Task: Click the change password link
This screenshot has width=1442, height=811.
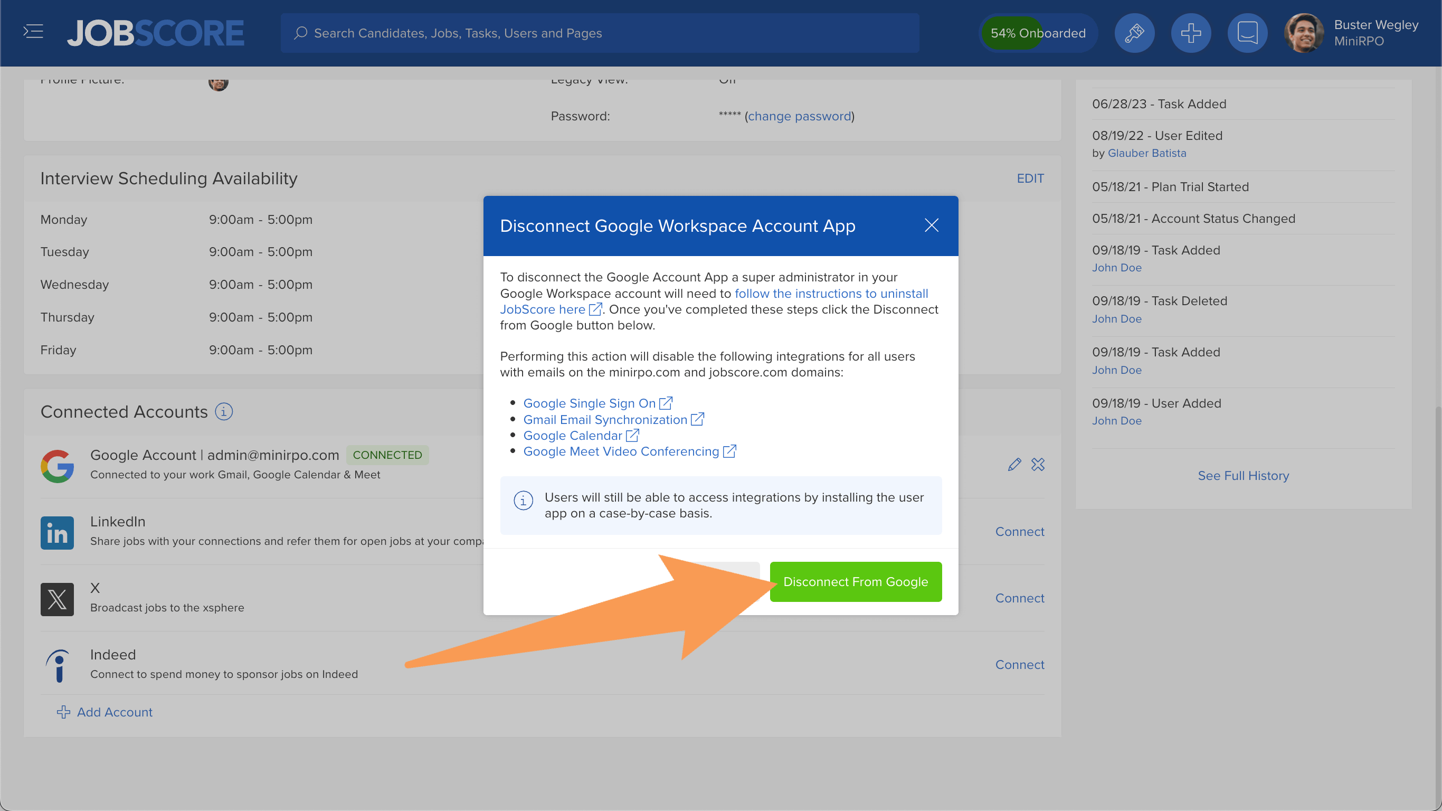Action: pos(799,116)
